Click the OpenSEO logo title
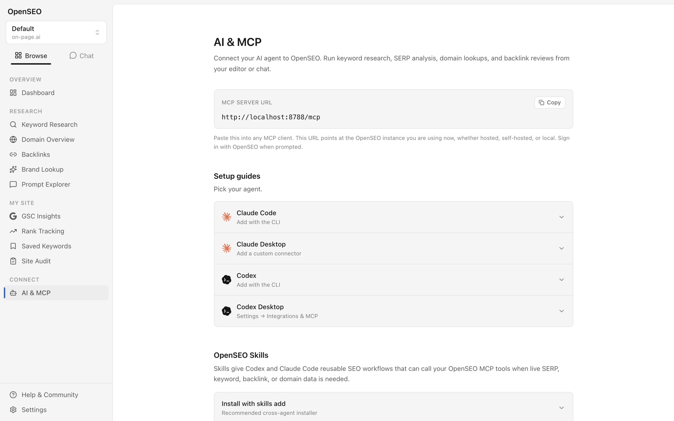 click(24, 11)
